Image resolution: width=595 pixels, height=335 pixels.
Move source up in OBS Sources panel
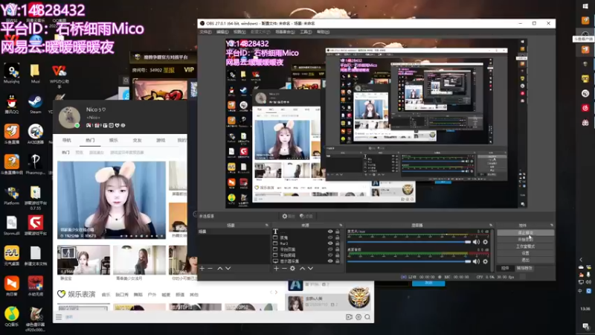(x=302, y=268)
